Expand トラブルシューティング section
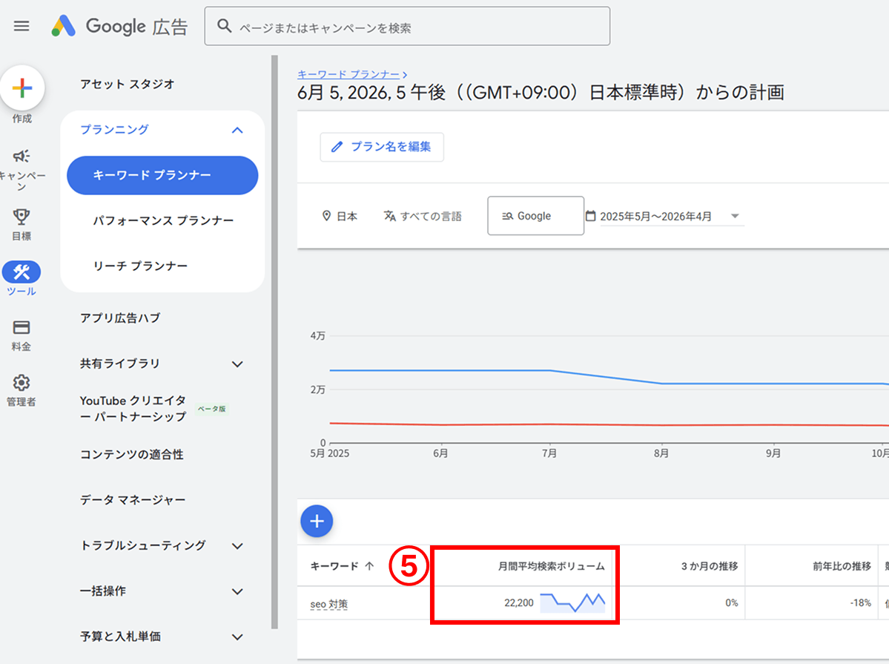 tap(237, 546)
